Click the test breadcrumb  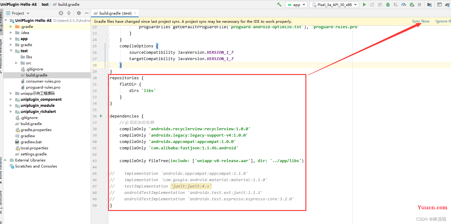(45, 5)
